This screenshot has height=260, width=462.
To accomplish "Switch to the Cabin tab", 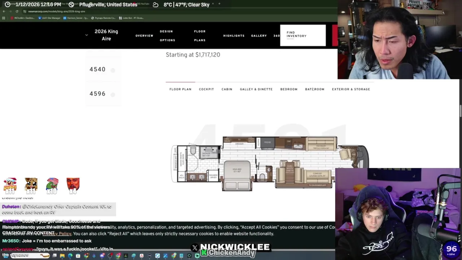I will [227, 89].
